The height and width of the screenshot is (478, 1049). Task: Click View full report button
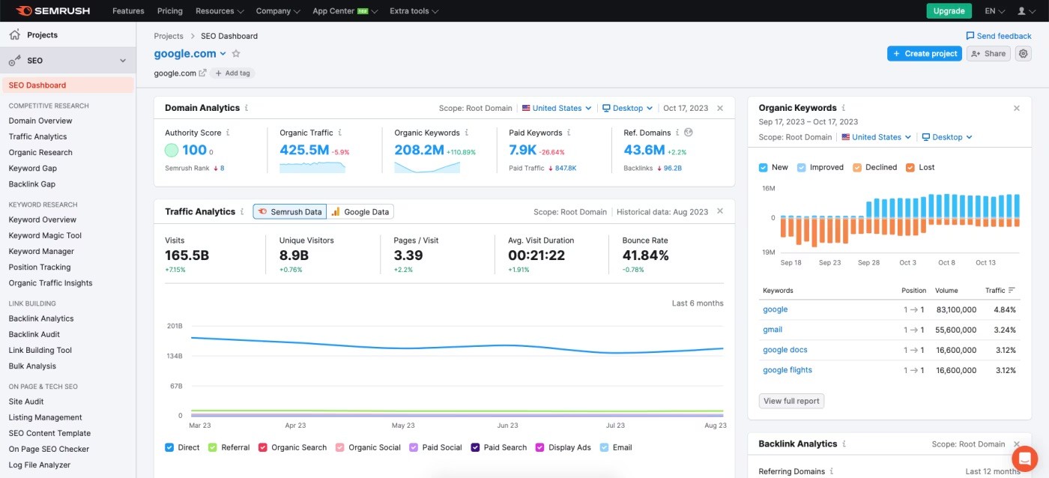tap(791, 402)
